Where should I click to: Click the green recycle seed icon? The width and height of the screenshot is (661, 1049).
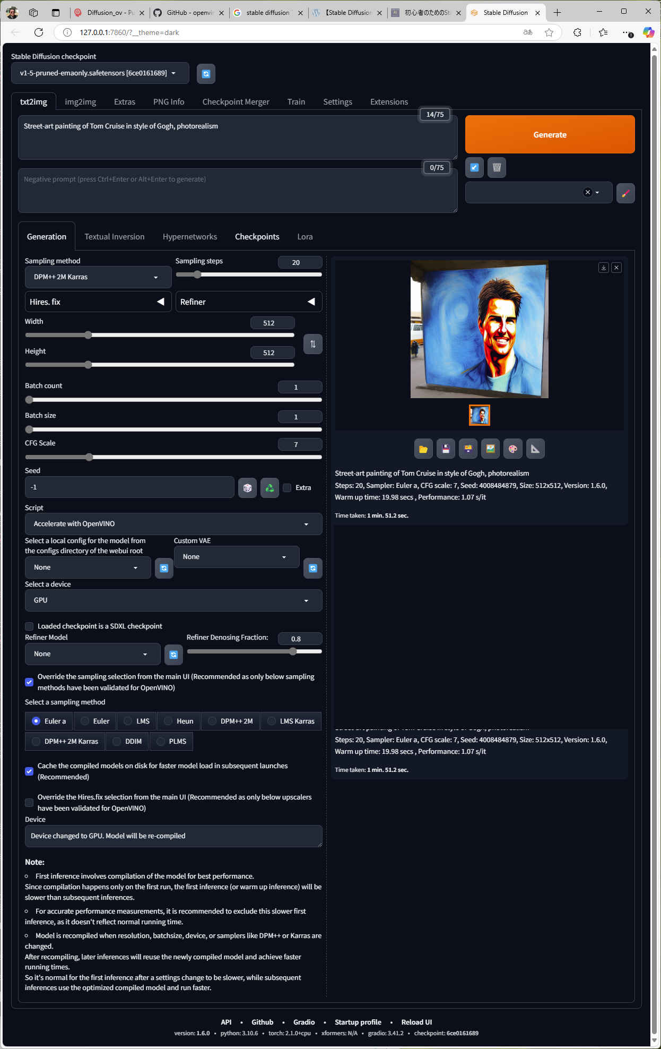point(269,488)
